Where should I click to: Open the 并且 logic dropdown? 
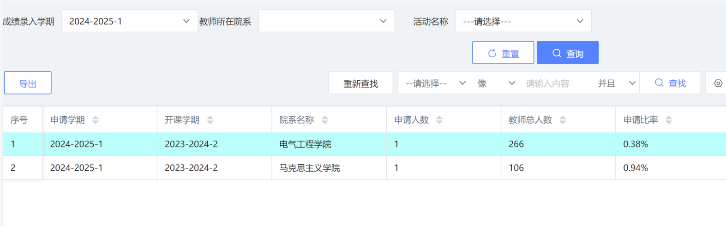click(x=616, y=83)
